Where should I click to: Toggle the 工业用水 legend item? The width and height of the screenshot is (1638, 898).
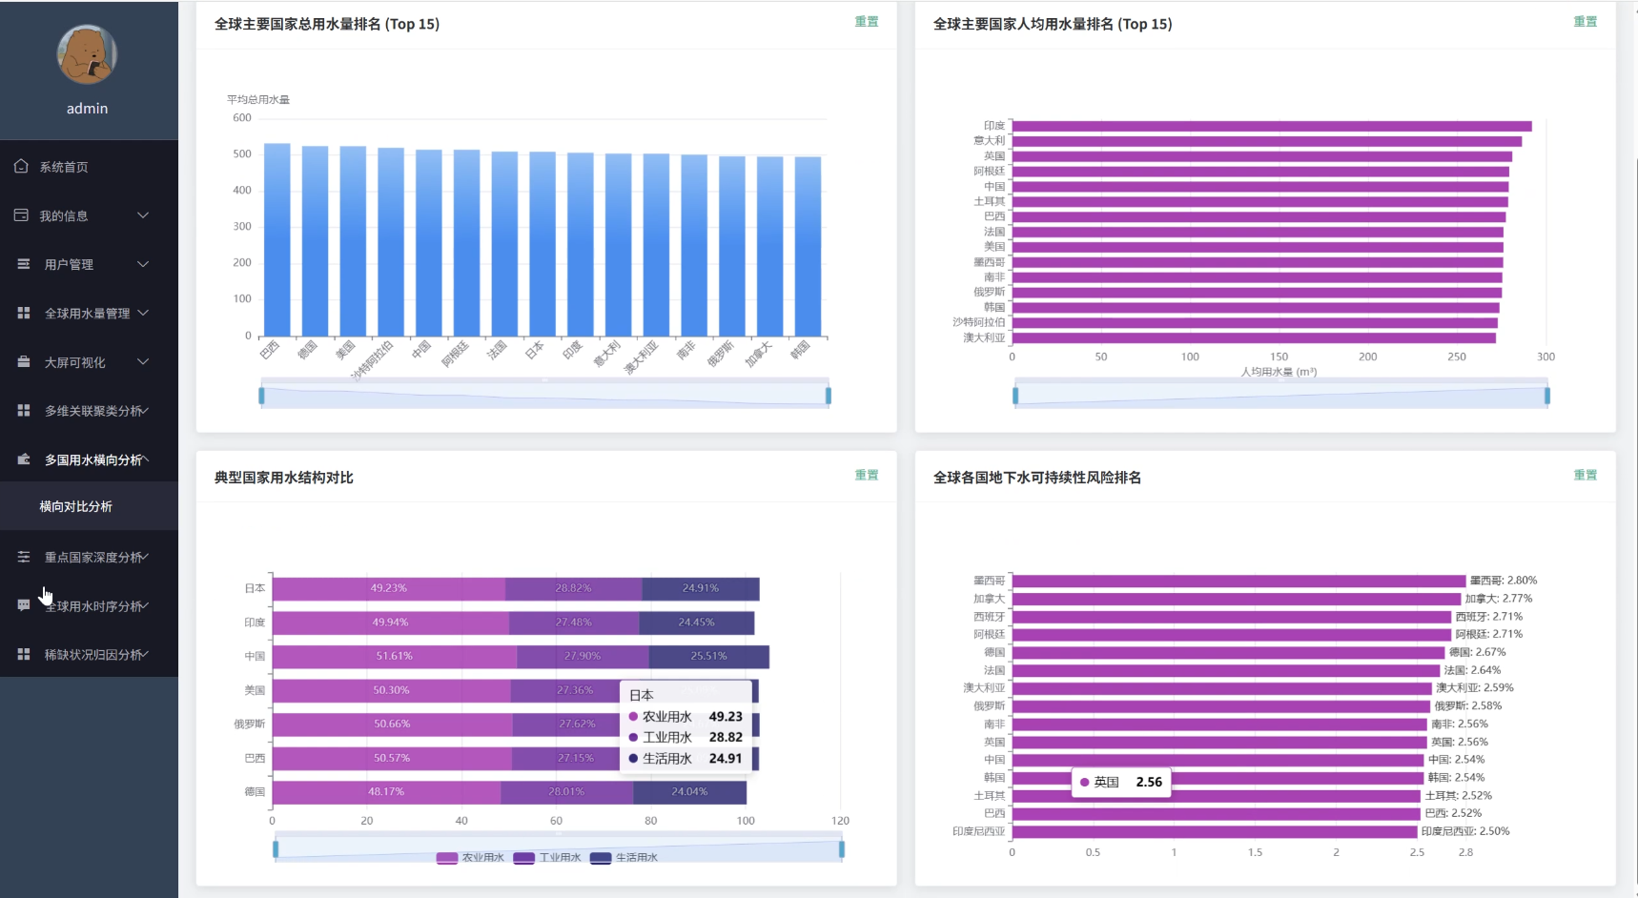click(547, 858)
